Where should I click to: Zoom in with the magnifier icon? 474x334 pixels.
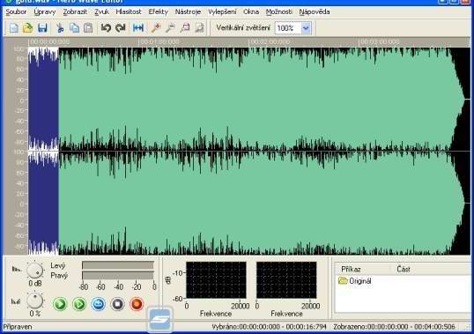(156, 28)
